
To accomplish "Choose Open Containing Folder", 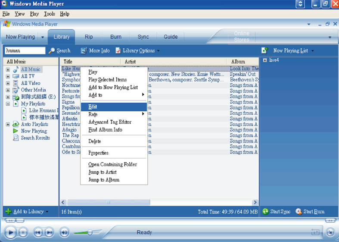I will pyautogui.click(x=114, y=164).
